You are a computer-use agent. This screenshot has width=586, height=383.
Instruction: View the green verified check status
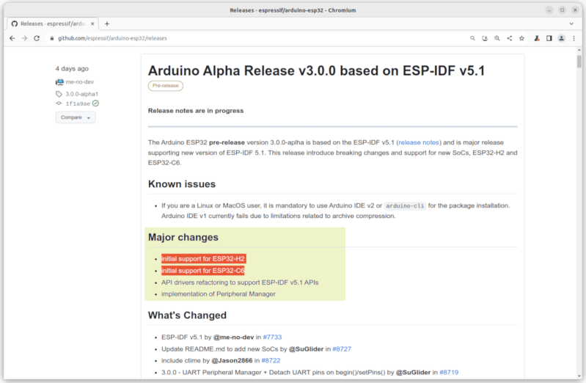coord(95,103)
